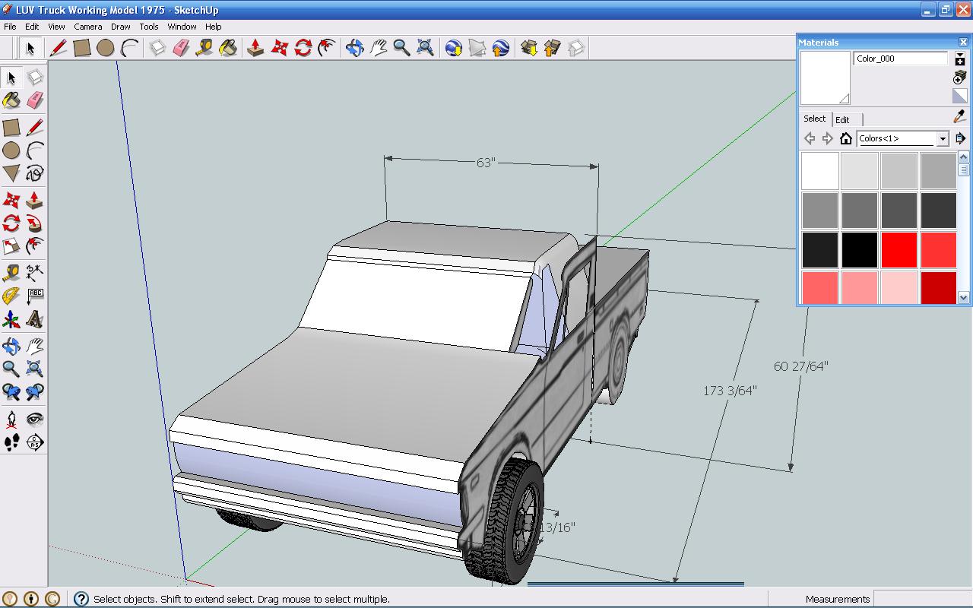
Task: Click the Create Material button
Action: pos(960,78)
